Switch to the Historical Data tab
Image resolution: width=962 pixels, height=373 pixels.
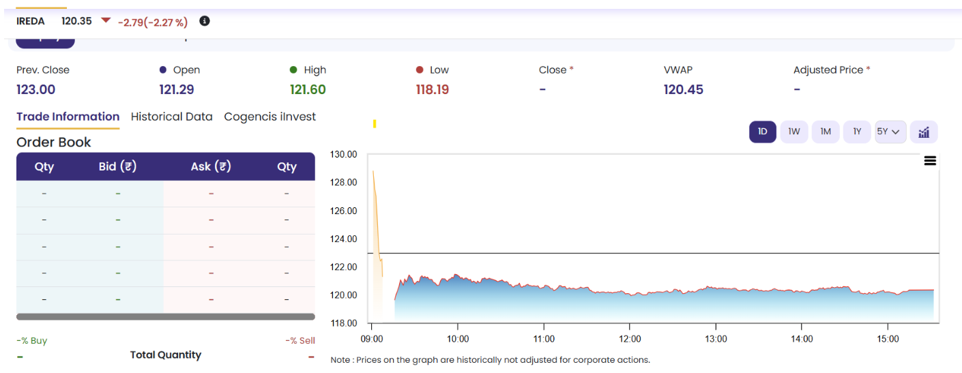[172, 117]
